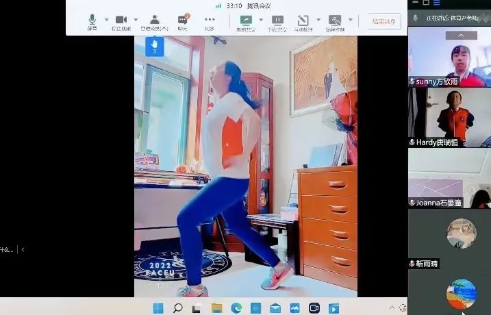Viewport: 491px width, 315px height.
Task: Mute the microphone in meeting toolbar
Action: point(92,21)
